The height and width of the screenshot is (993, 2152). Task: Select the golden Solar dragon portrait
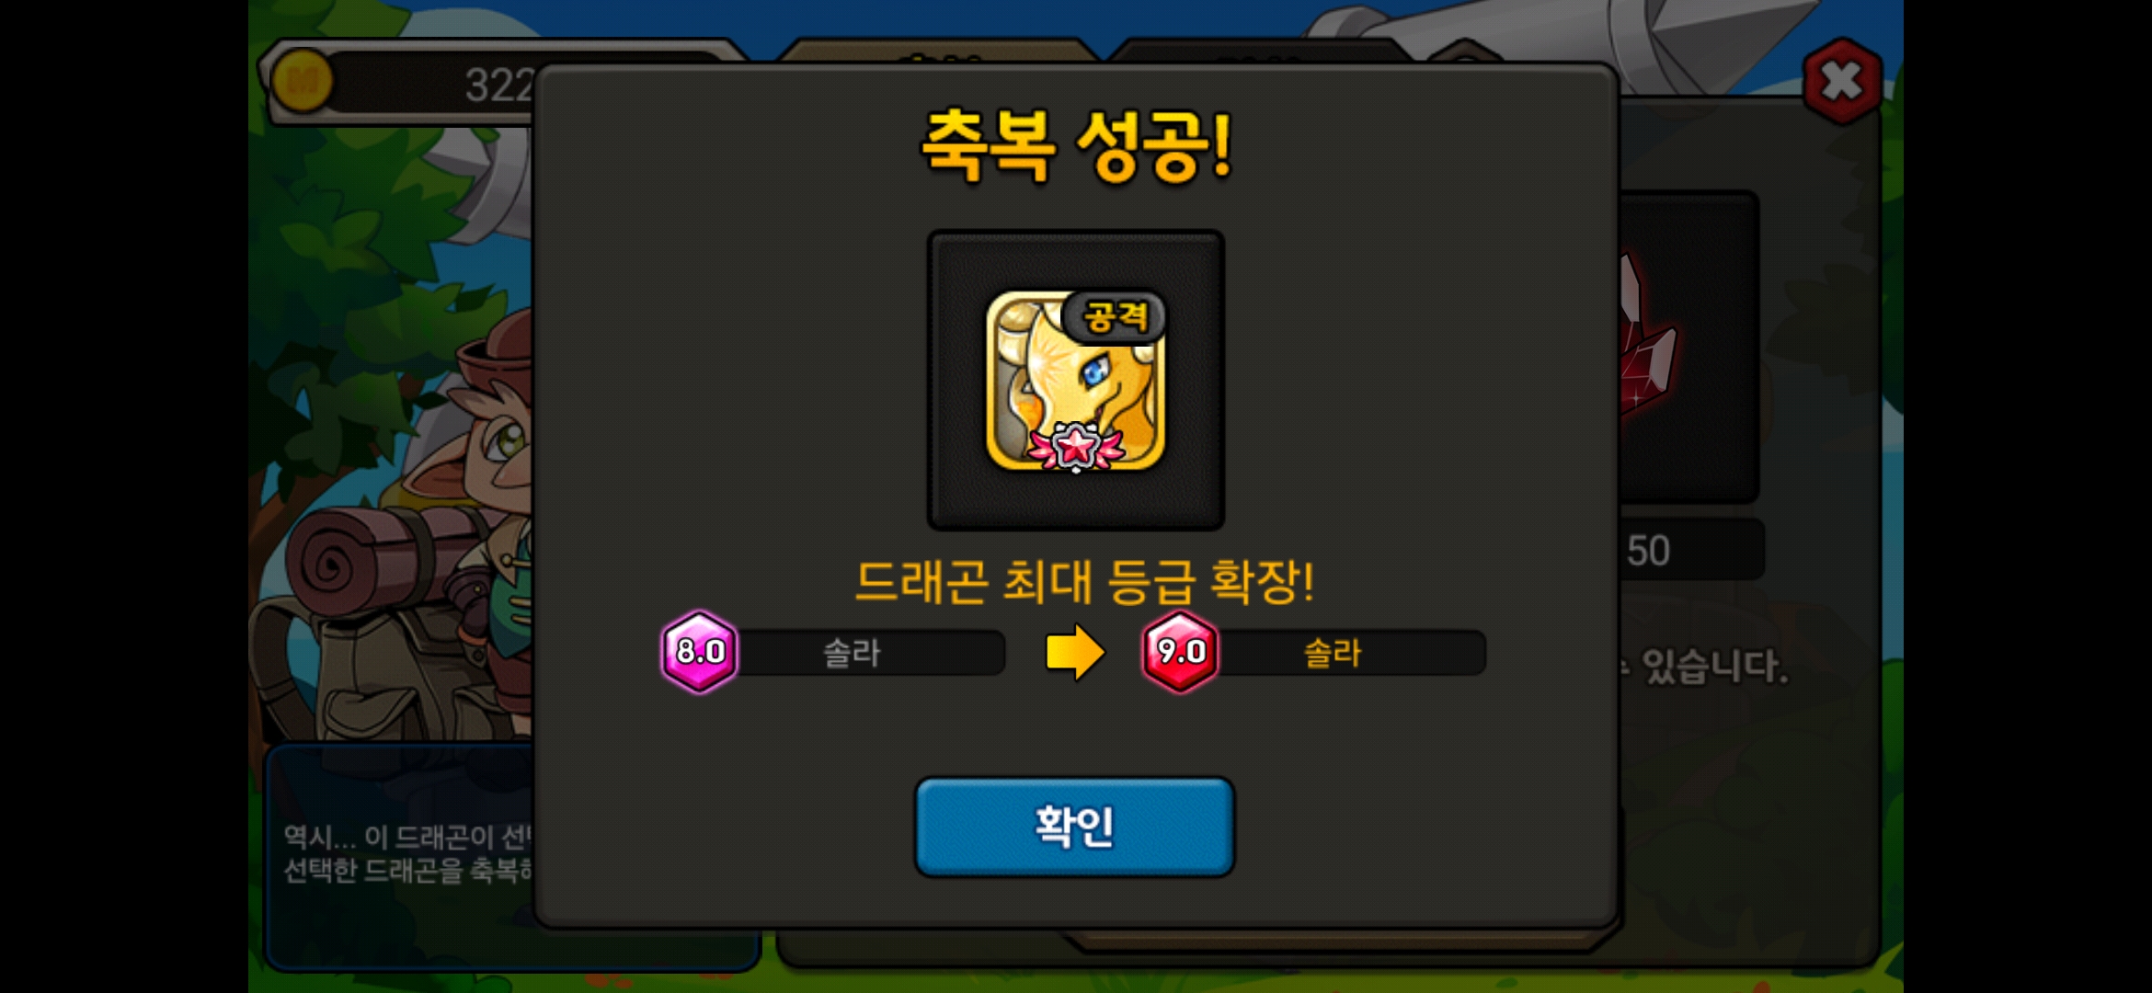1075,381
